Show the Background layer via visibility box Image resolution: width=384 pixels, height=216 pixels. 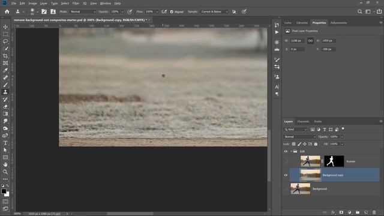coord(286,189)
